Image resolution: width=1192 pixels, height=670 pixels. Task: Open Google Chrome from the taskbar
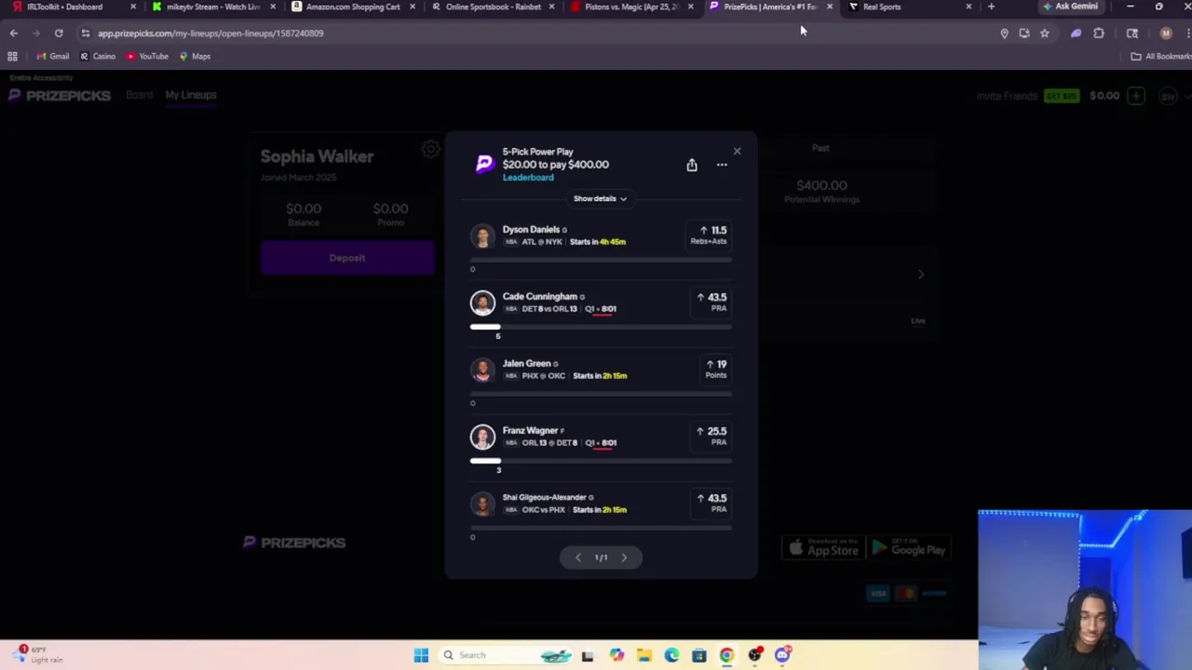(x=726, y=655)
